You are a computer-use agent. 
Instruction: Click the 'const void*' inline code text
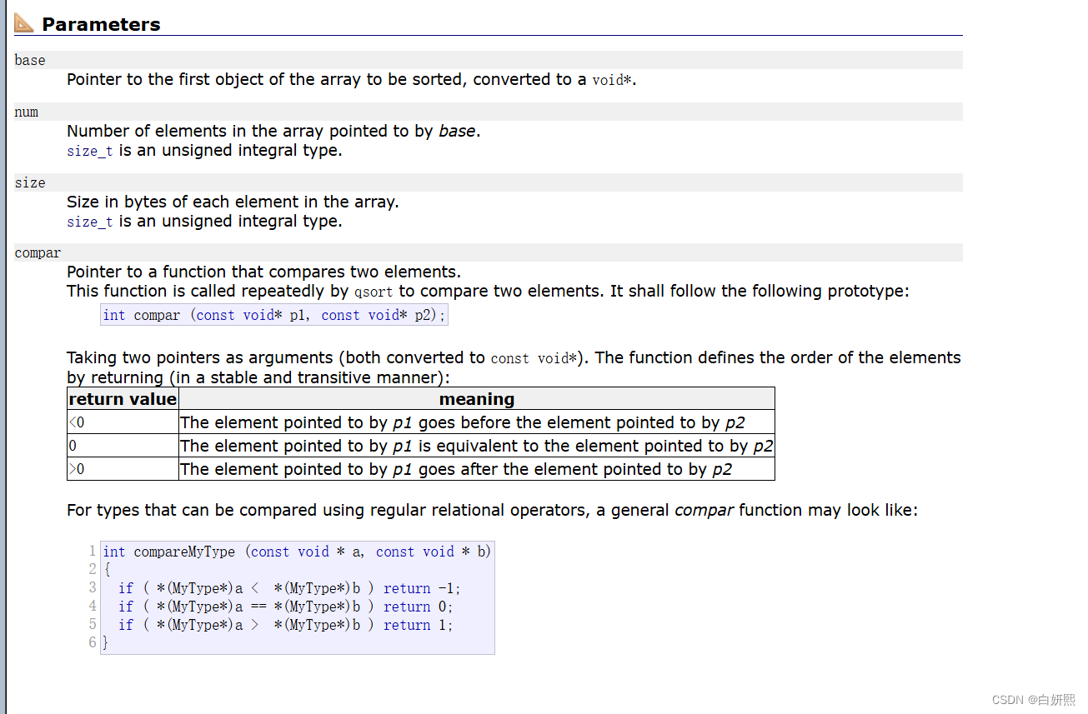(x=534, y=358)
